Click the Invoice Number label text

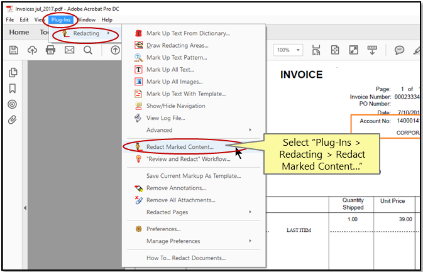point(370,97)
